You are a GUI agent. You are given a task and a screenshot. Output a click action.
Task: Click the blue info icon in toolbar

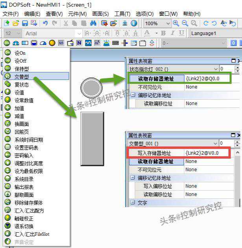(x=134, y=24)
